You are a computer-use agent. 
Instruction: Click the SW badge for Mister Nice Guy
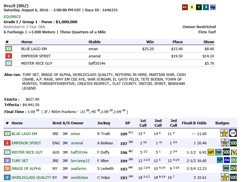click(218, 152)
